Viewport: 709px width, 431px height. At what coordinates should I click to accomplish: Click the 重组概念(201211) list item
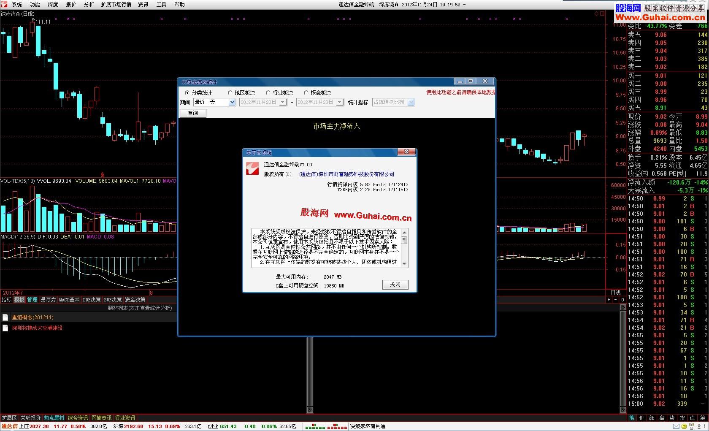tap(32, 317)
